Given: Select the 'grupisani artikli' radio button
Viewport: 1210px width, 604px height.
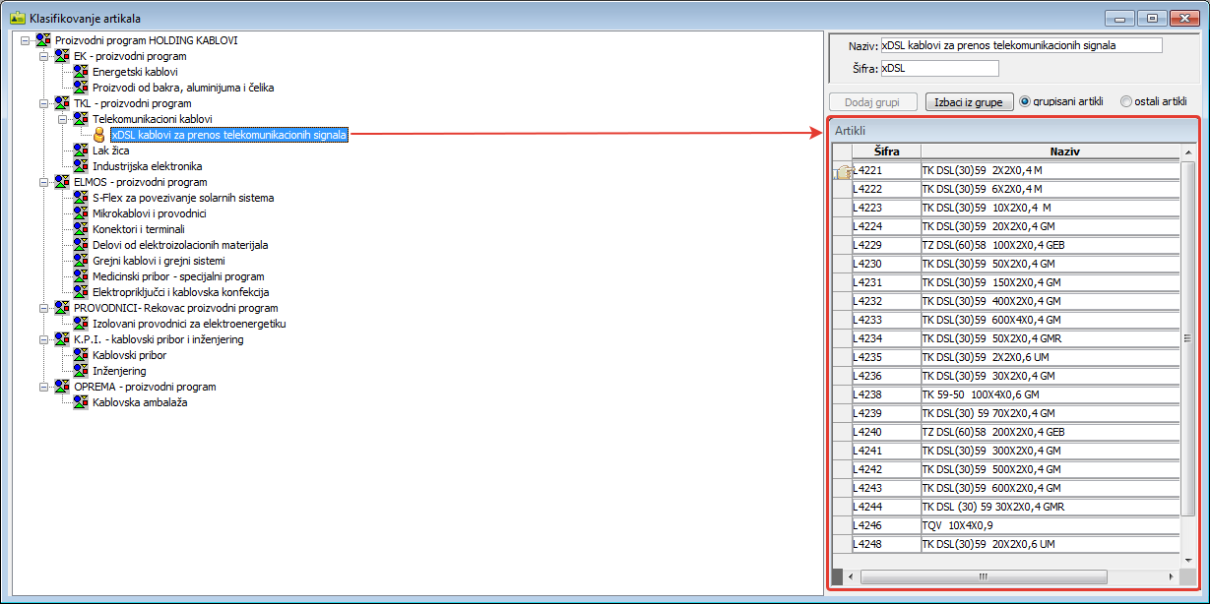Looking at the screenshot, I should pos(1024,101).
